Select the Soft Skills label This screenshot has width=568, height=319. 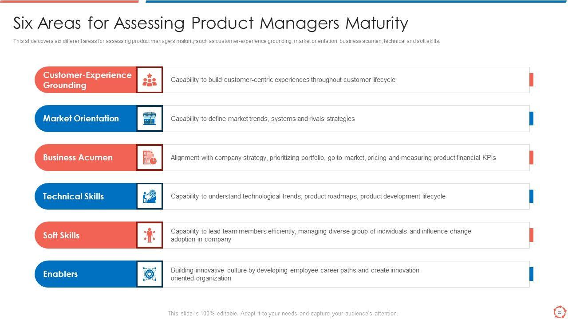[61, 235]
